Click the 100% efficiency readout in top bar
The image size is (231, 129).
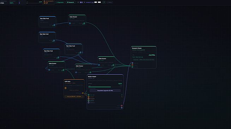(12, 3)
